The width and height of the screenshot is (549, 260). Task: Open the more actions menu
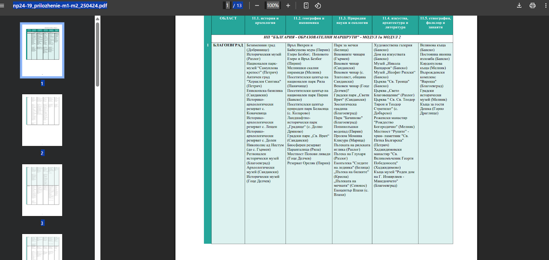[x=546, y=5]
